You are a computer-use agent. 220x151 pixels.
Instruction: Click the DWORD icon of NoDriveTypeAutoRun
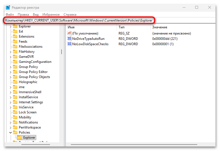(69, 38)
